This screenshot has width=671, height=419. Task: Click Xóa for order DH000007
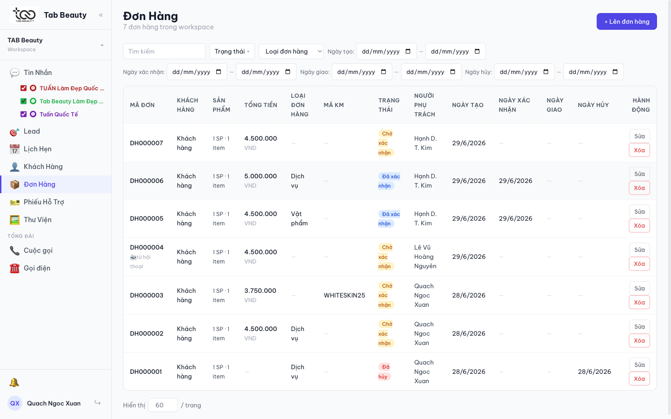(x=639, y=150)
